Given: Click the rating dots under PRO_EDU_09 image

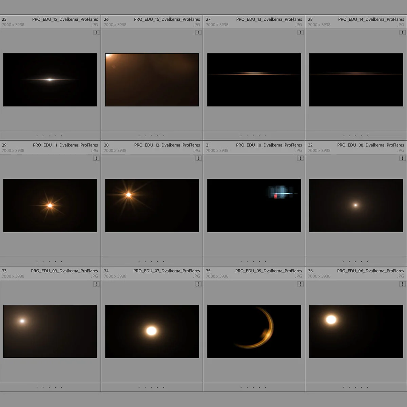Looking at the screenshot, I should [49, 387].
